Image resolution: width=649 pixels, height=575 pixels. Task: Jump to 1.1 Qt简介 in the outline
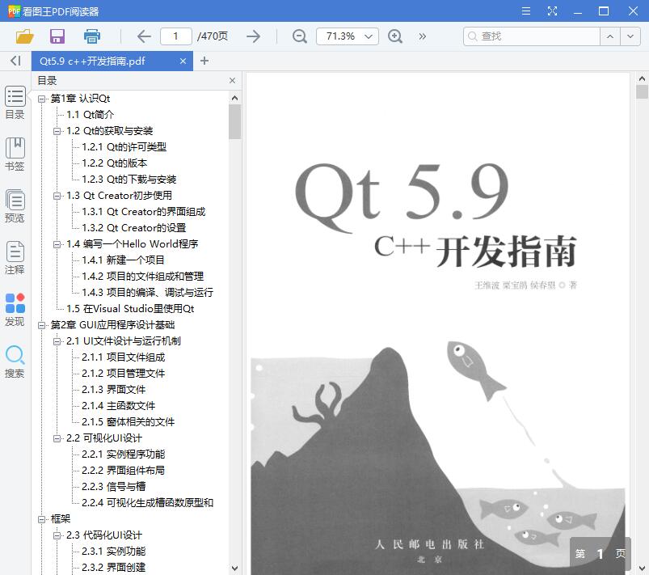point(90,115)
